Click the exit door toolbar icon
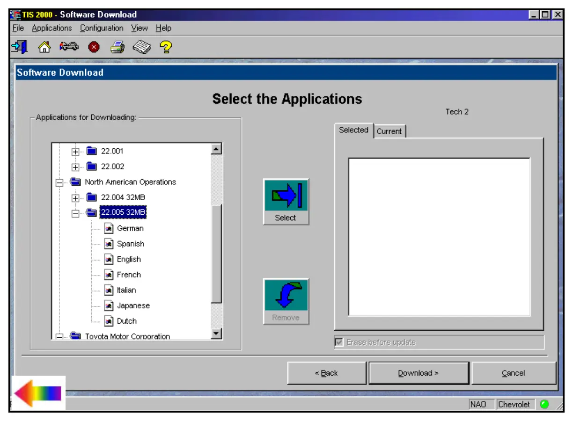This screenshot has height=421, width=573. 19,47
